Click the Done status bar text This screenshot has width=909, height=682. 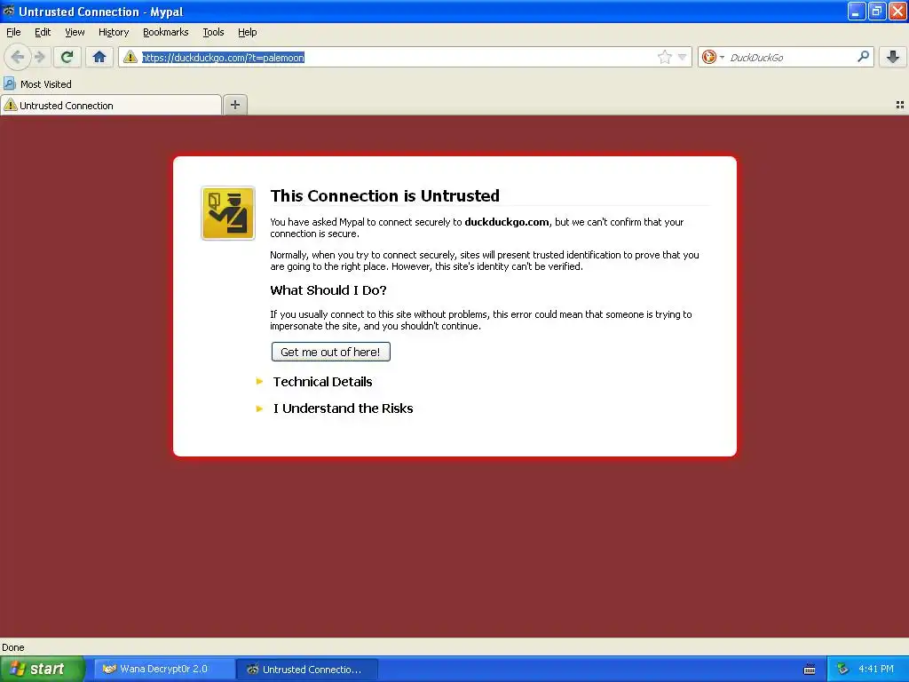[x=13, y=647]
